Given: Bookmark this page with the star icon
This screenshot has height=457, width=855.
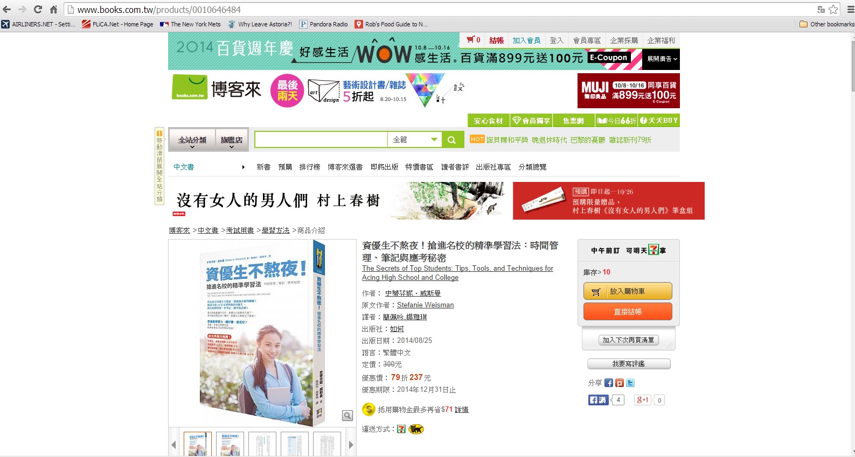Looking at the screenshot, I should 833,10.
